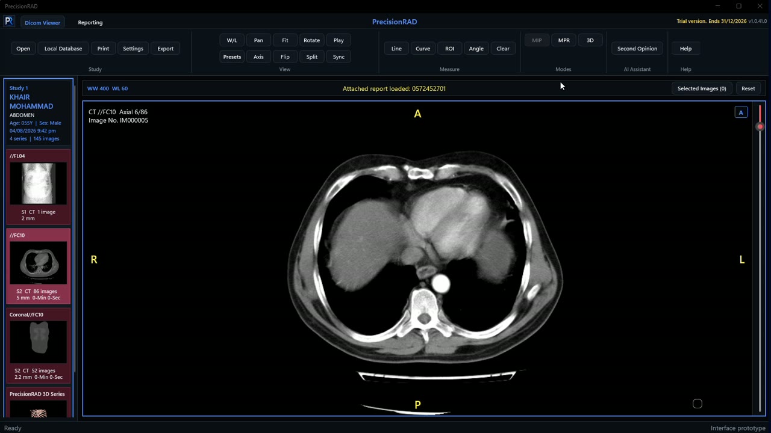Select the Angle measurement tool
The width and height of the screenshot is (771, 433).
pyautogui.click(x=476, y=49)
